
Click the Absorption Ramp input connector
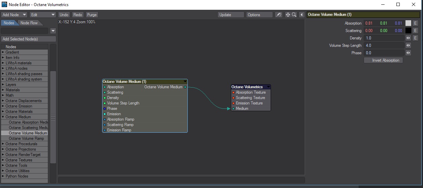[x=105, y=119]
